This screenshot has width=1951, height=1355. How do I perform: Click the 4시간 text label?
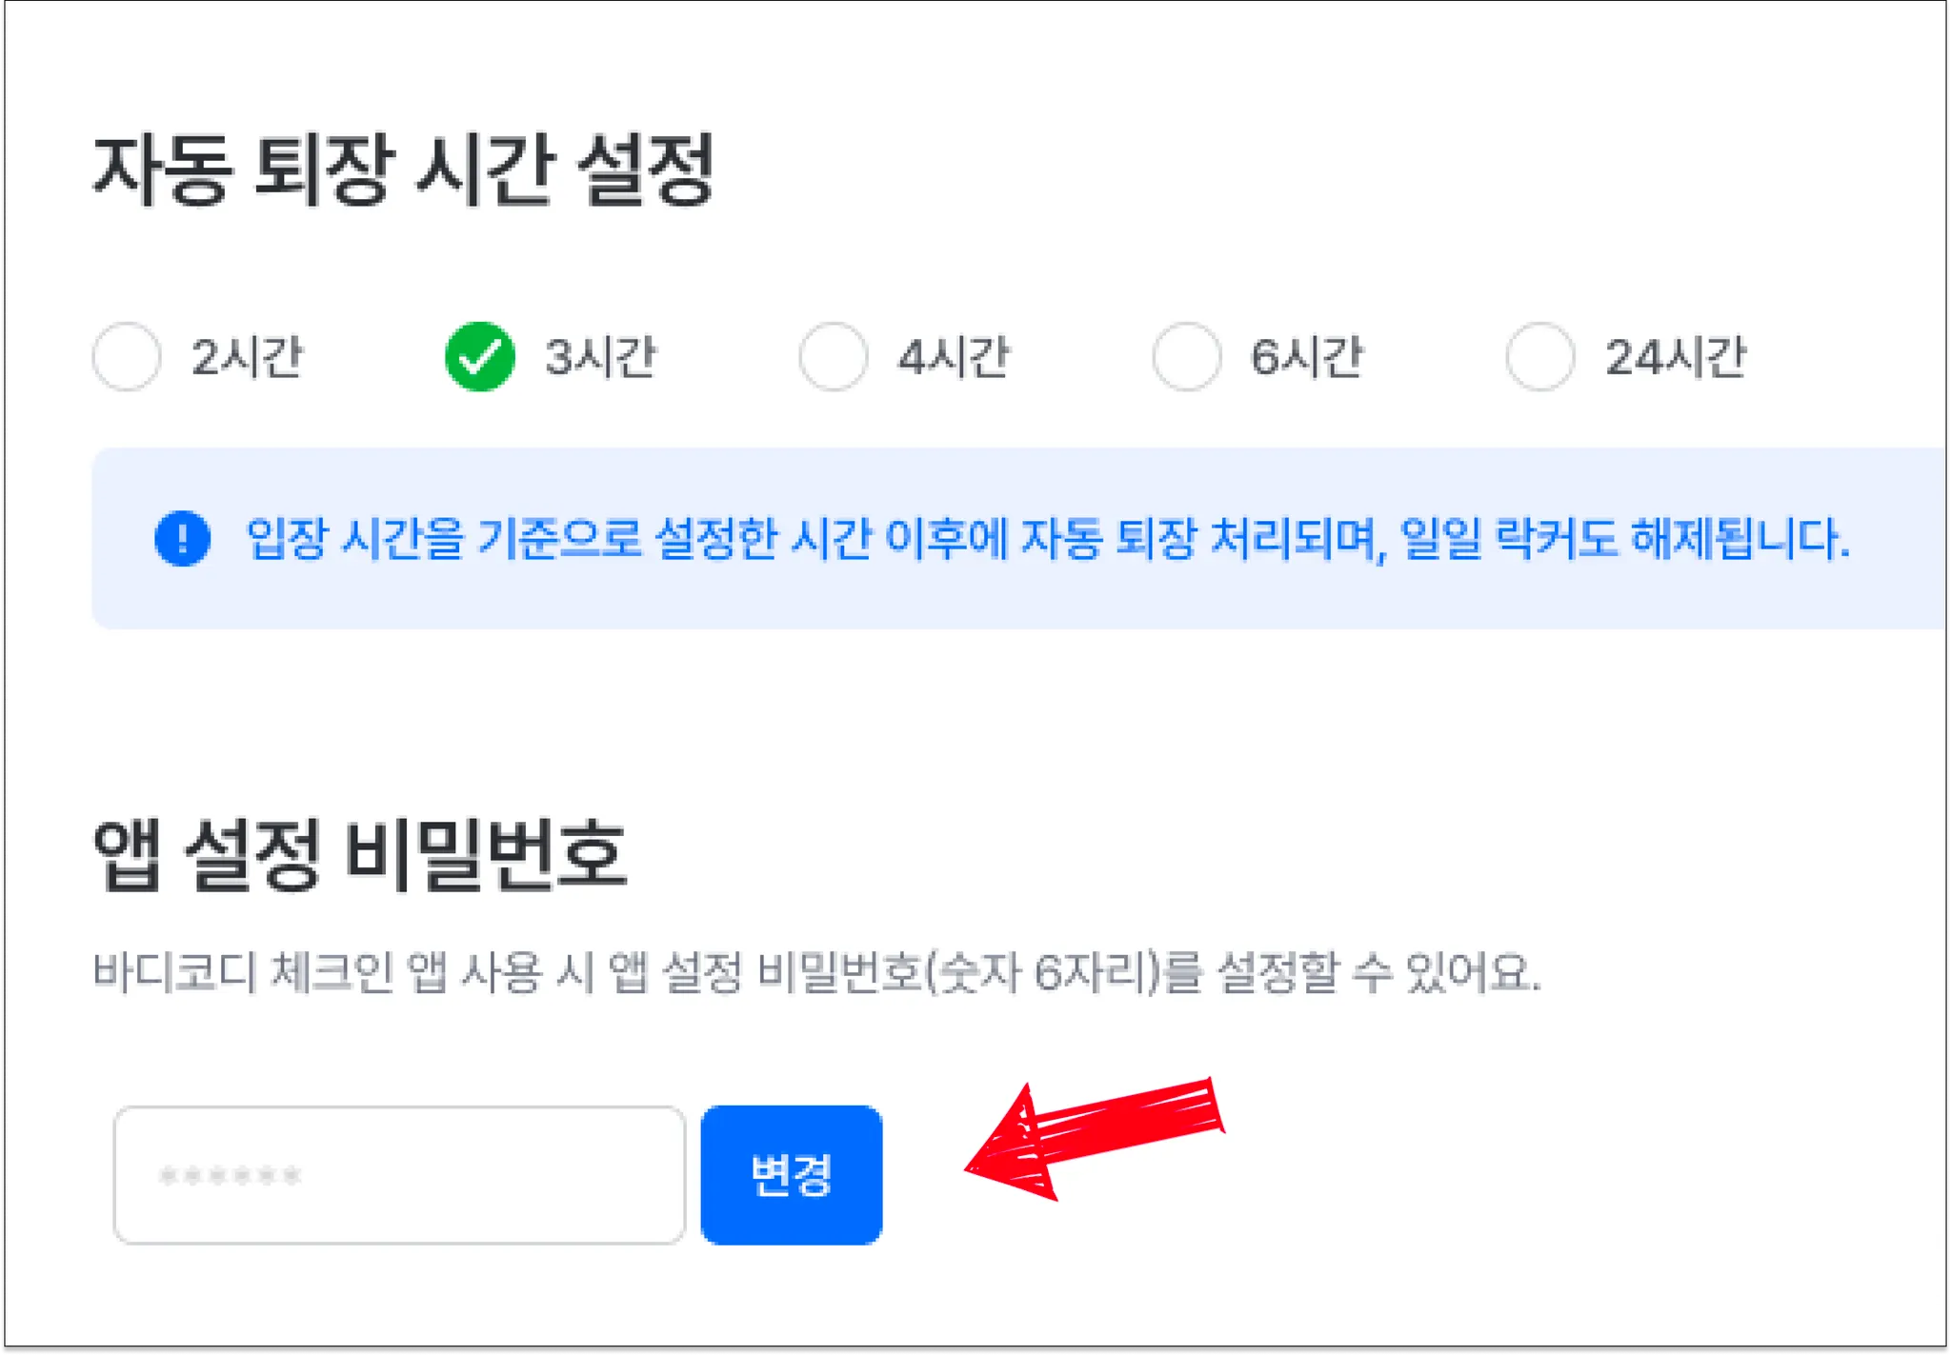(x=955, y=358)
